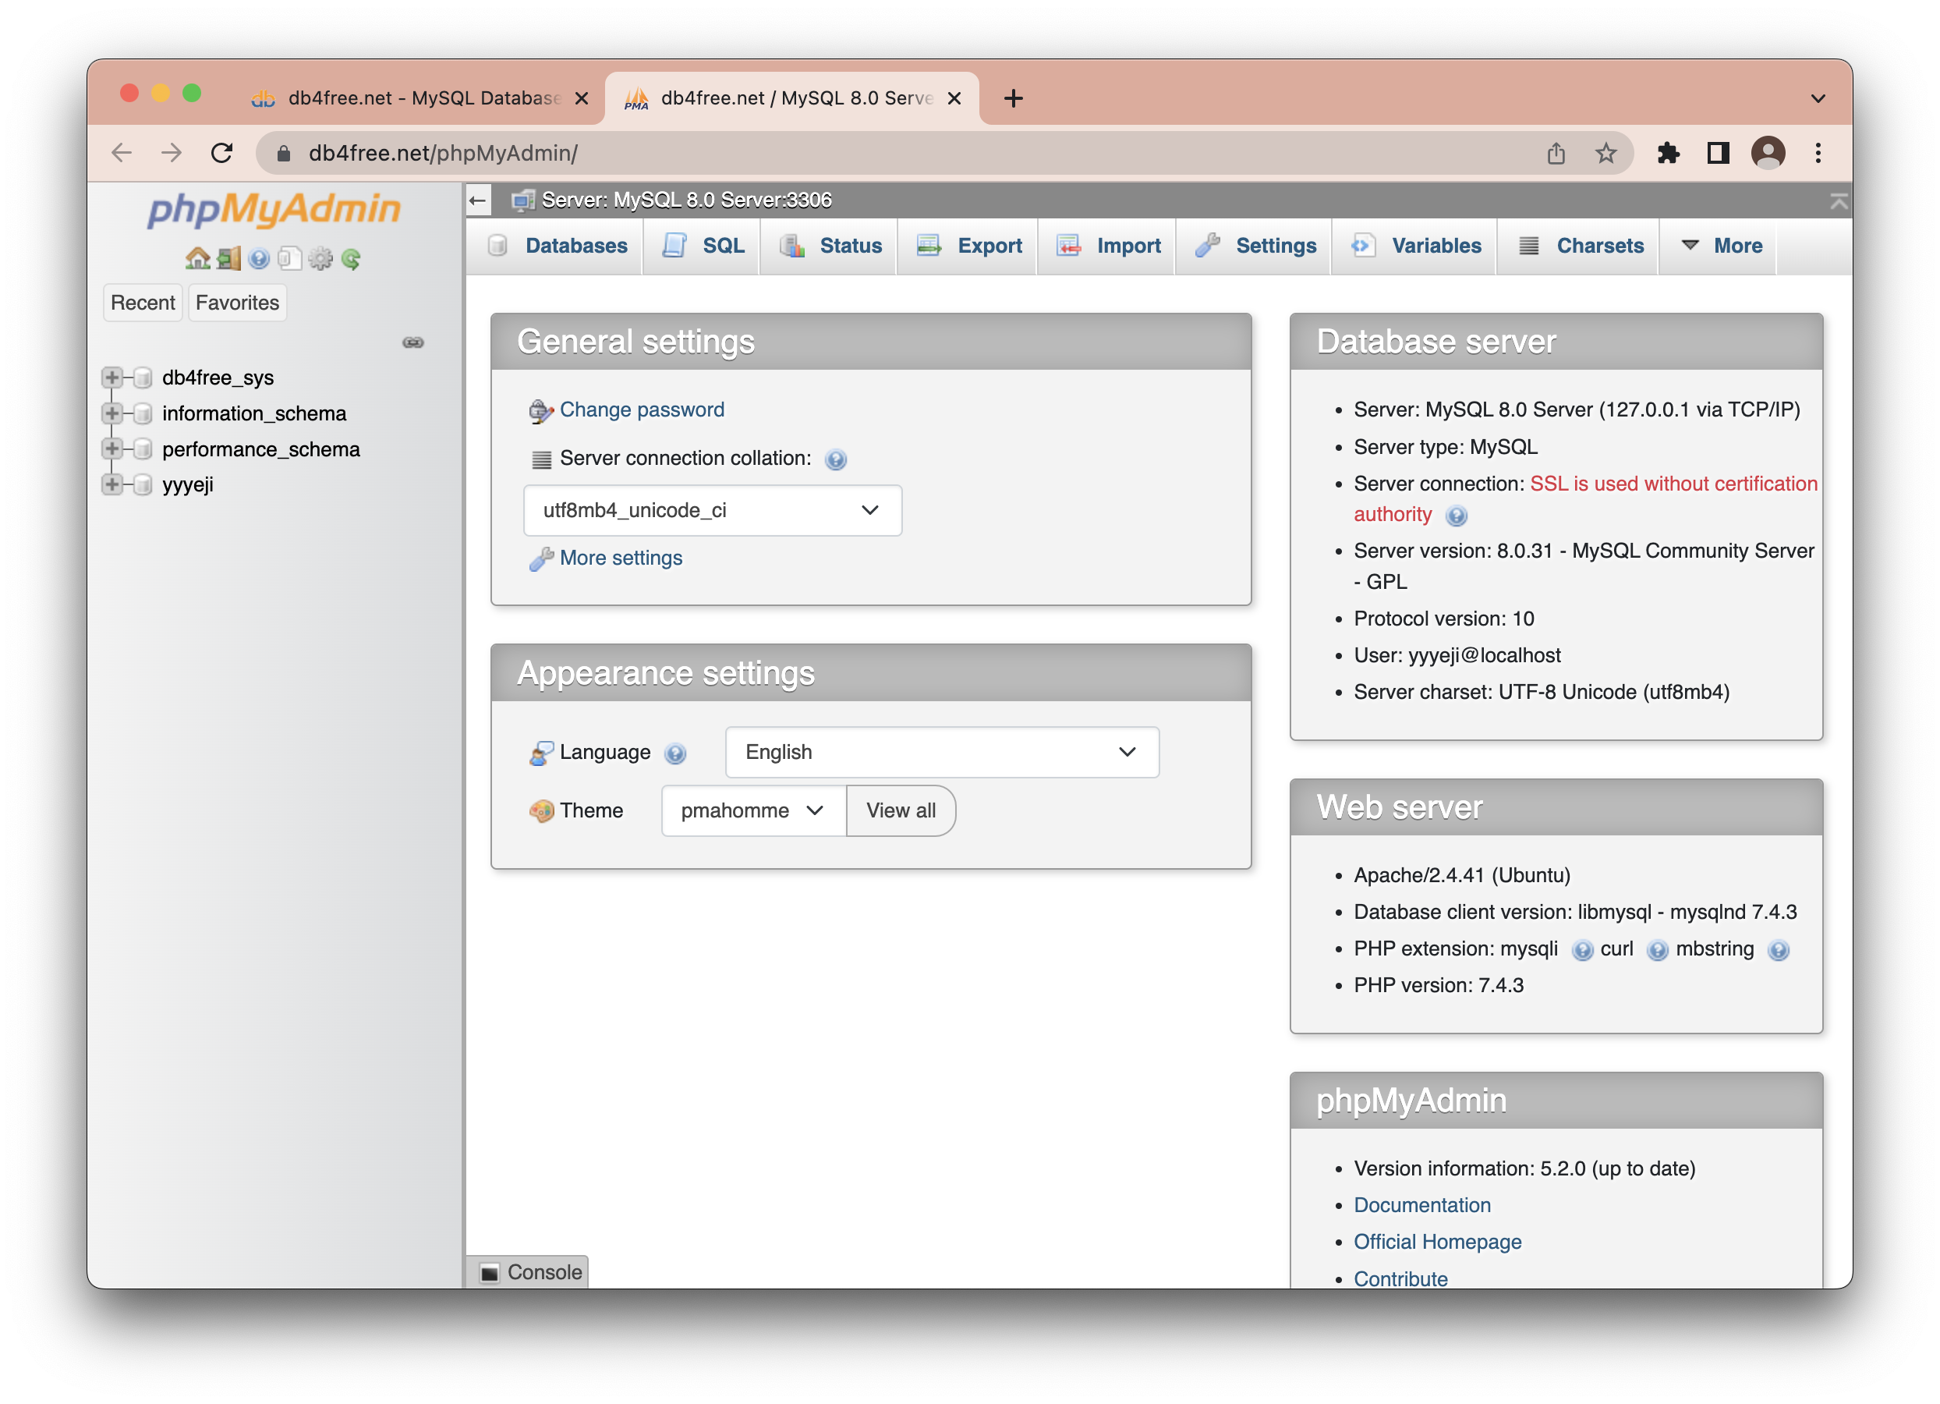Screen dimensions: 1940x1404
Task: Open navigation panel settings gear icon
Action: [x=320, y=258]
